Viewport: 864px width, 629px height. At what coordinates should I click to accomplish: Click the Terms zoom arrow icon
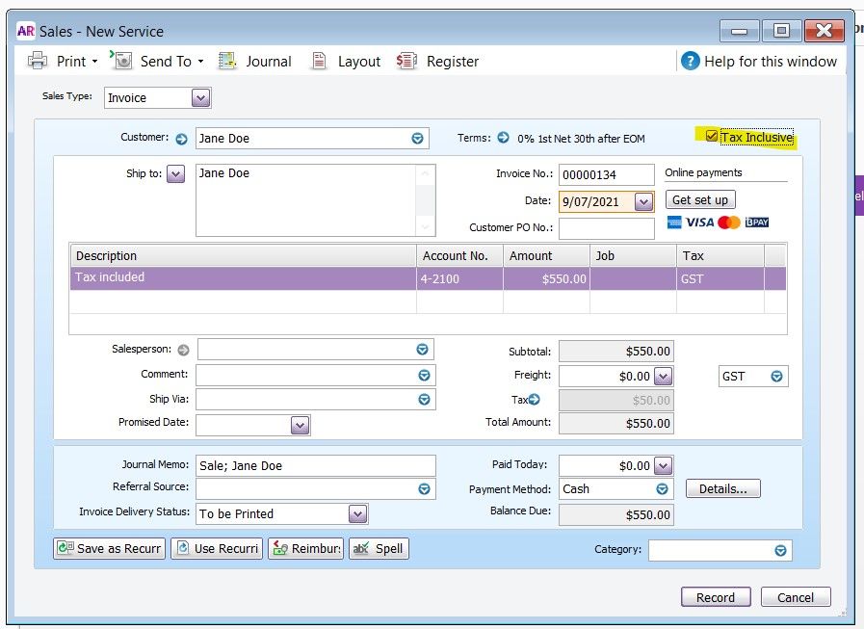point(503,138)
